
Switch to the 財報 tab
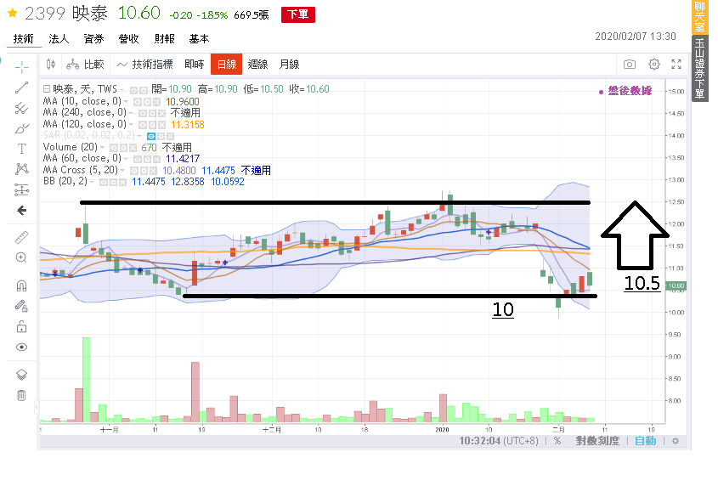(164, 39)
